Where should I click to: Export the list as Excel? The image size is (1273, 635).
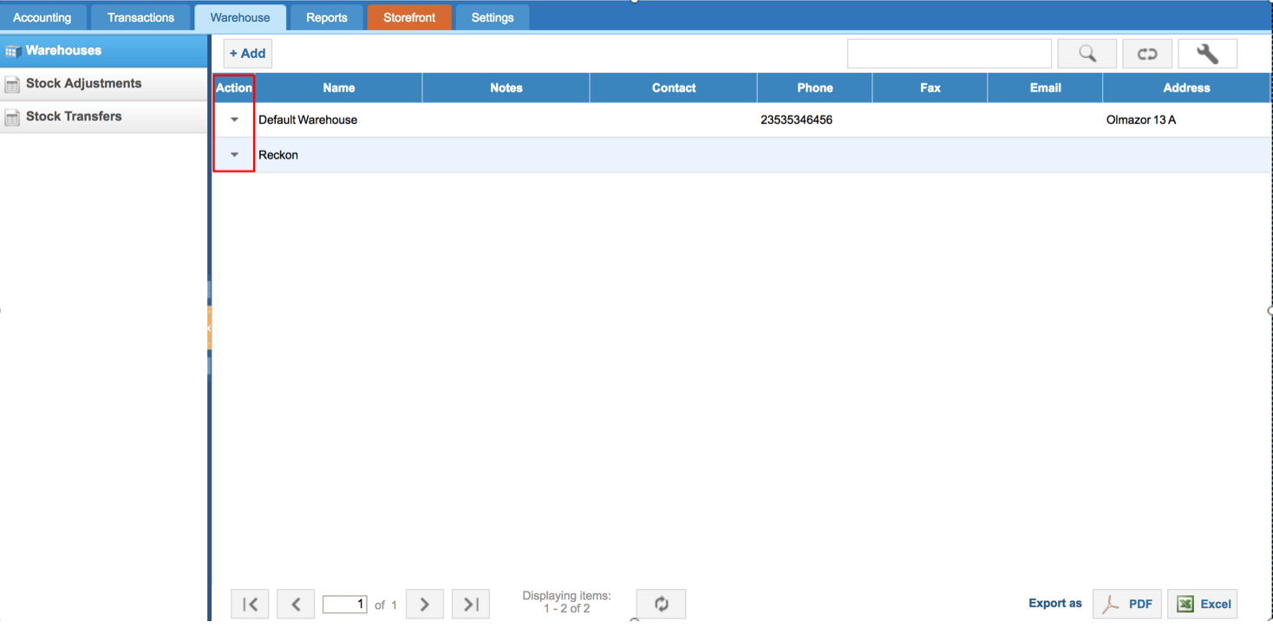point(1203,604)
